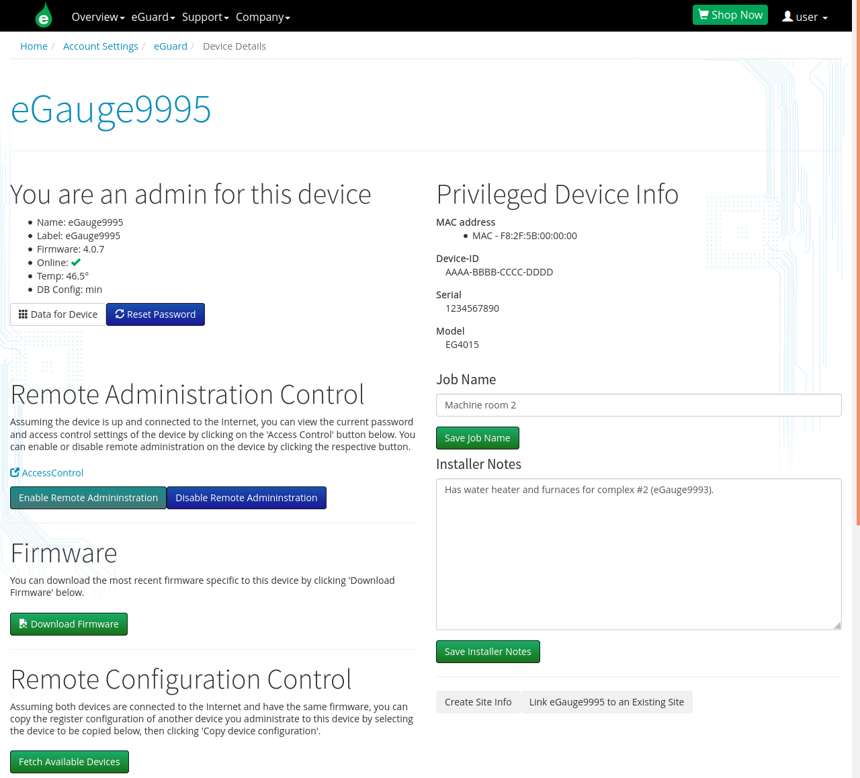860x778 pixels.
Task: Click the Device Details breadcrumb text
Action: [x=234, y=46]
